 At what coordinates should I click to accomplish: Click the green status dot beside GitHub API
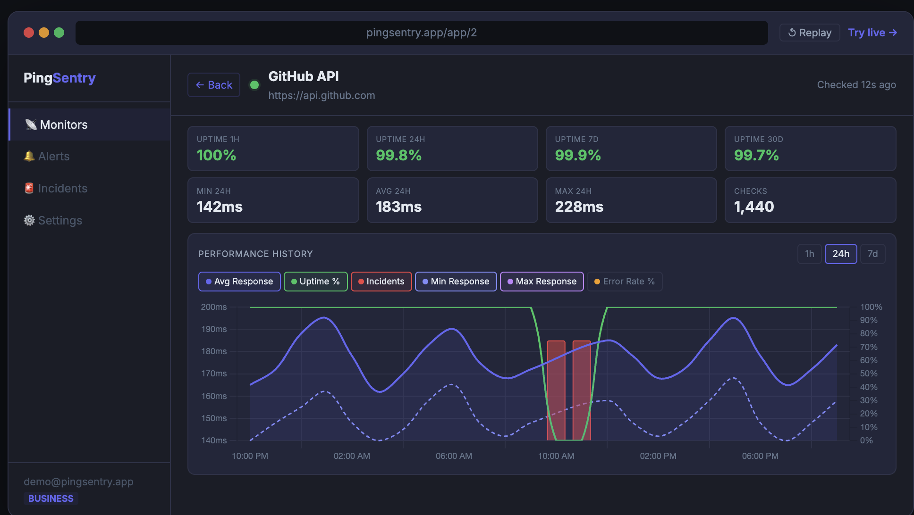[254, 85]
